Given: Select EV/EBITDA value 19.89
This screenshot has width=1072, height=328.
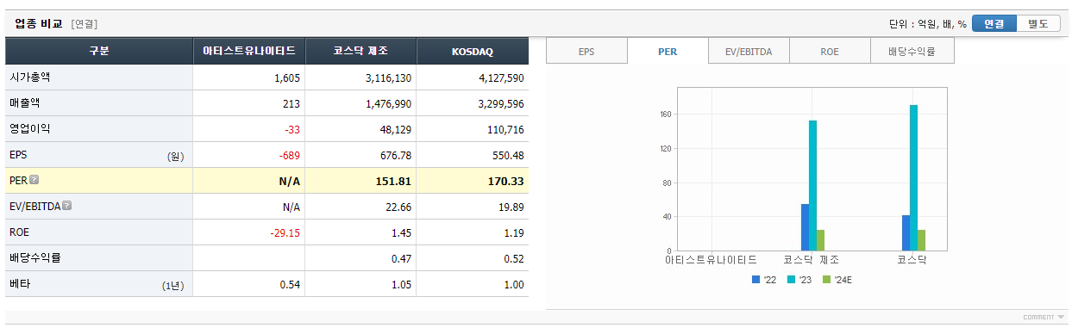Looking at the screenshot, I should [x=511, y=207].
